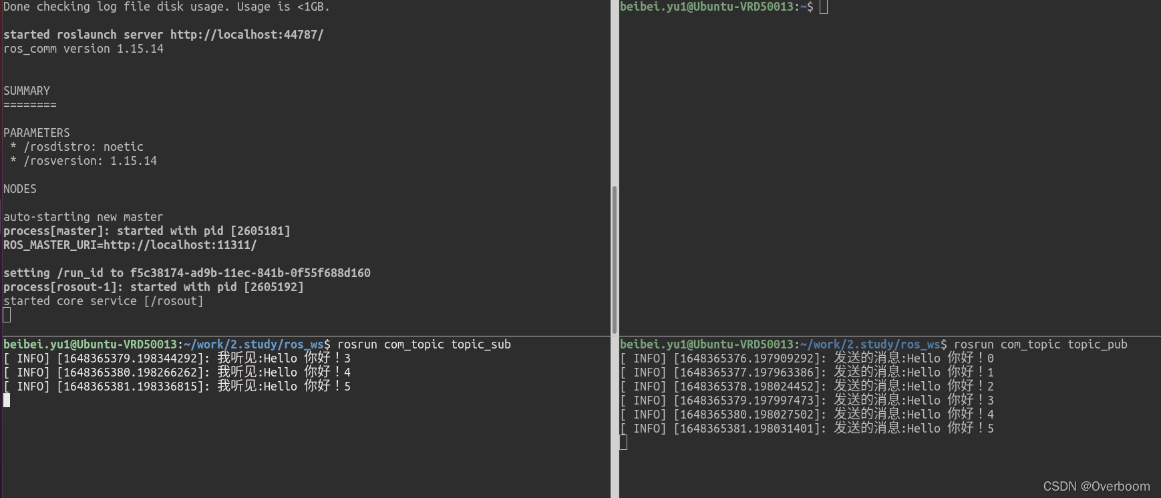
Task: Click the run_id f5c38174 line
Action: click(x=187, y=273)
